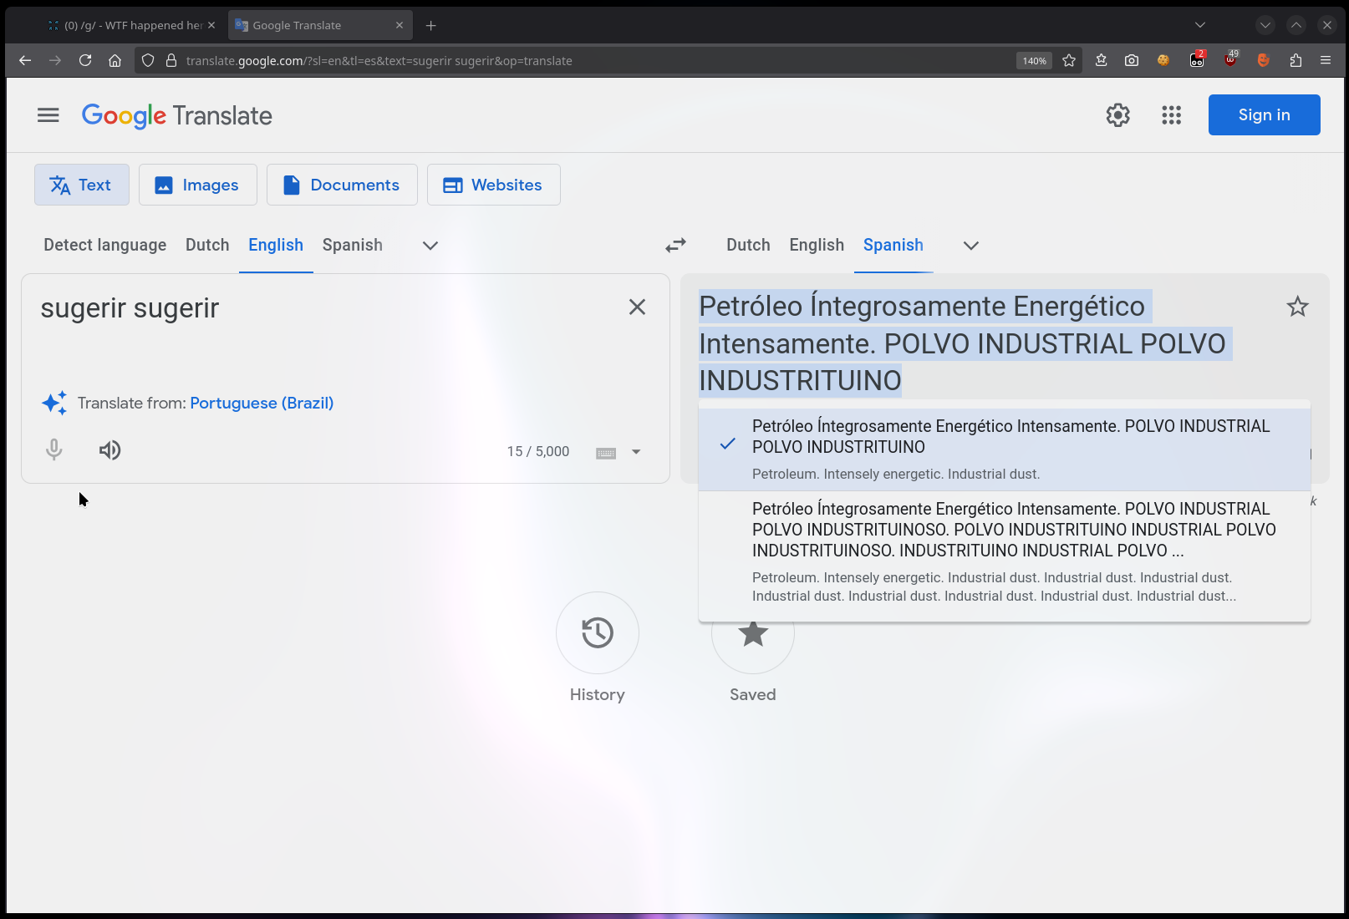
Task: Switch to Websites translation
Action: [x=494, y=185]
